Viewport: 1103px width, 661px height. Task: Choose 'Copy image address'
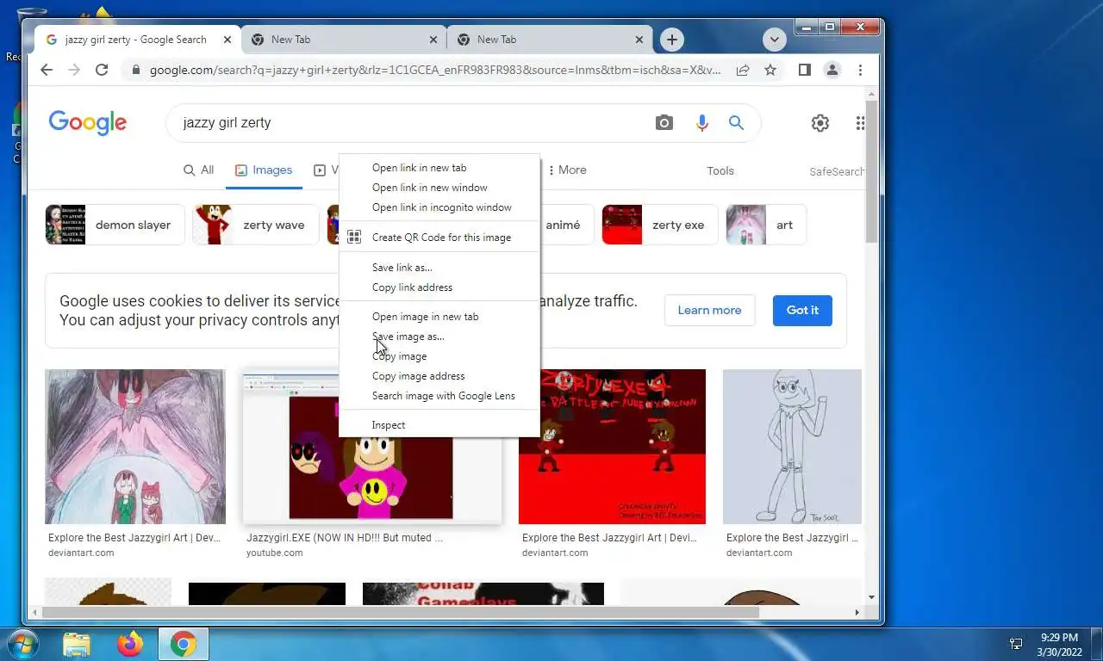pyautogui.click(x=439, y=376)
